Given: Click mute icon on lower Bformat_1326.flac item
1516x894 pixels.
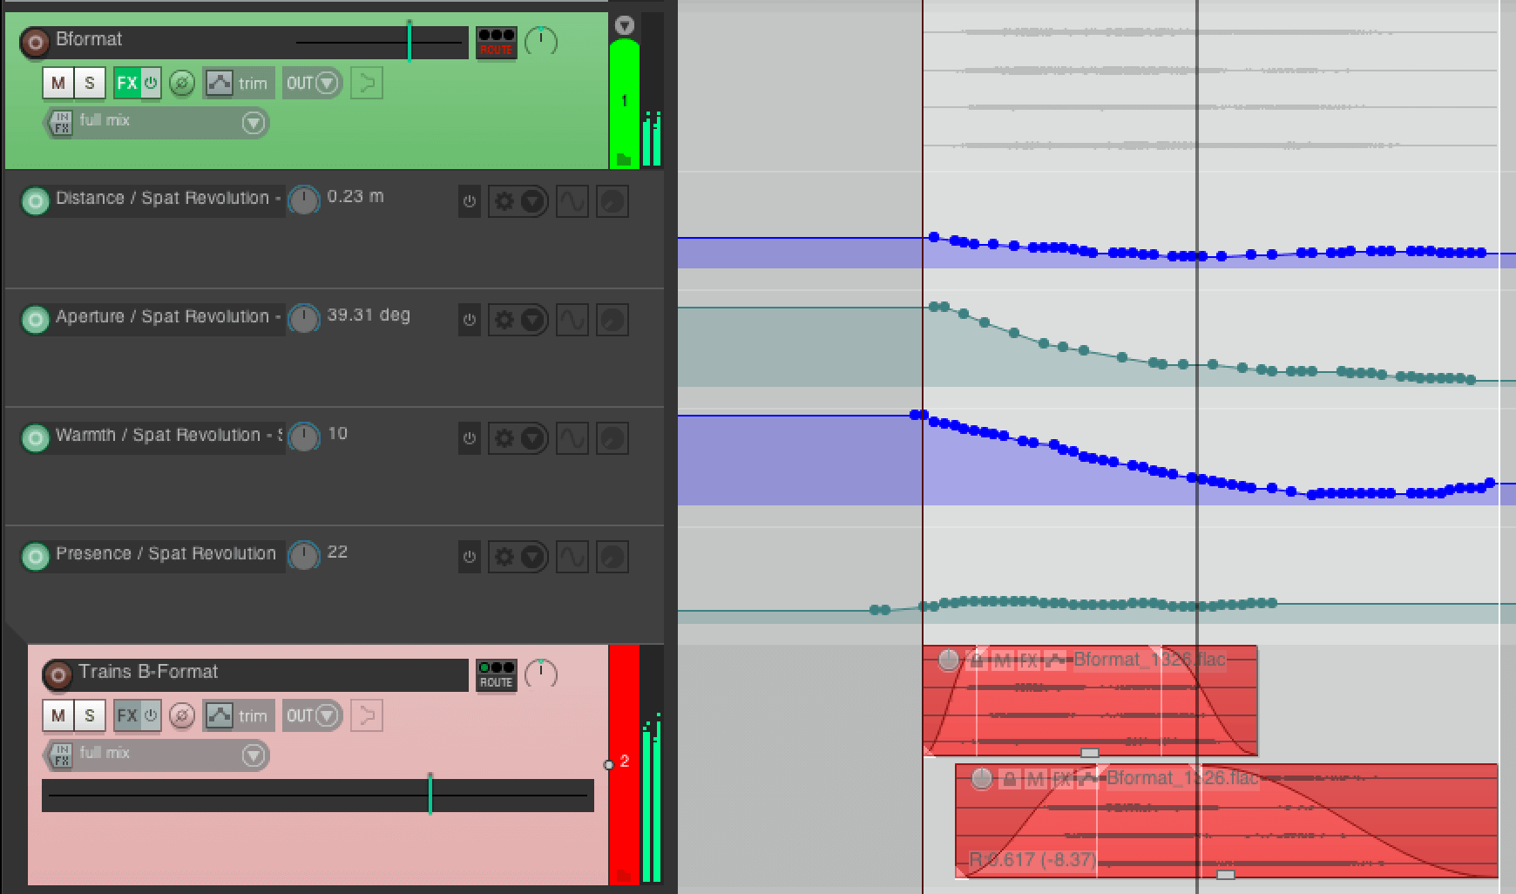Looking at the screenshot, I should click(x=1034, y=779).
